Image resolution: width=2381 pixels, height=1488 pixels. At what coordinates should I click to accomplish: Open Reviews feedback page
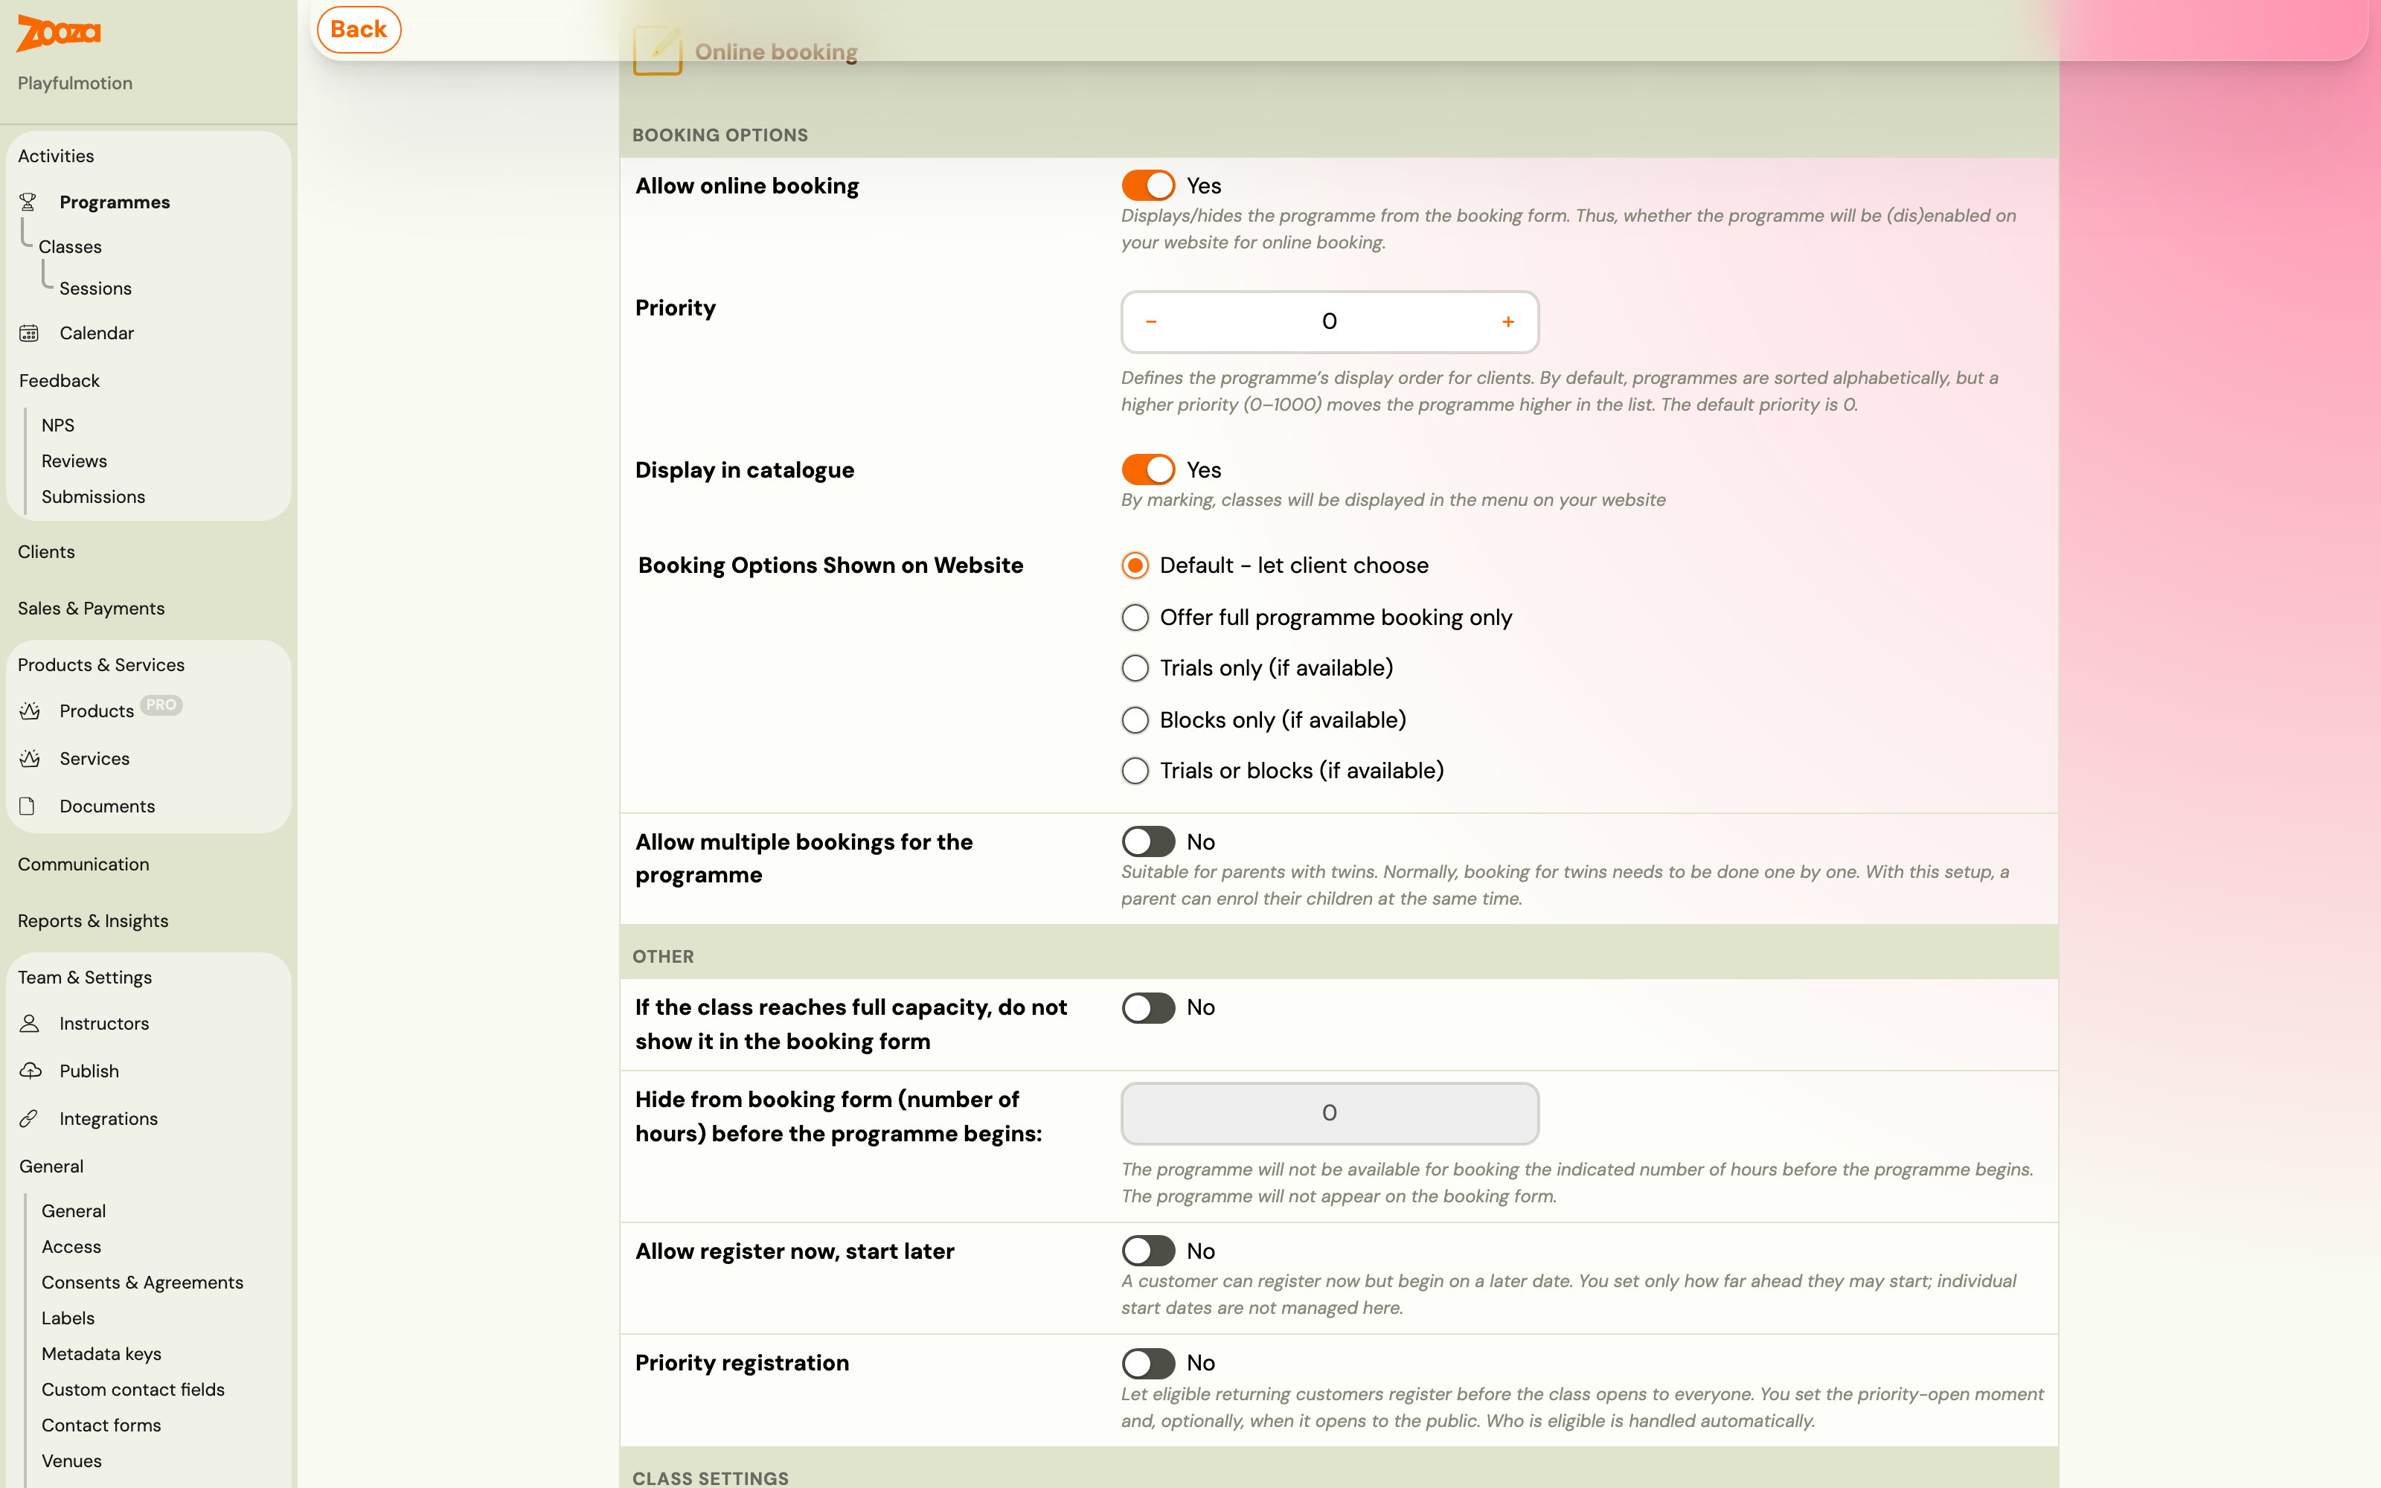(x=74, y=461)
